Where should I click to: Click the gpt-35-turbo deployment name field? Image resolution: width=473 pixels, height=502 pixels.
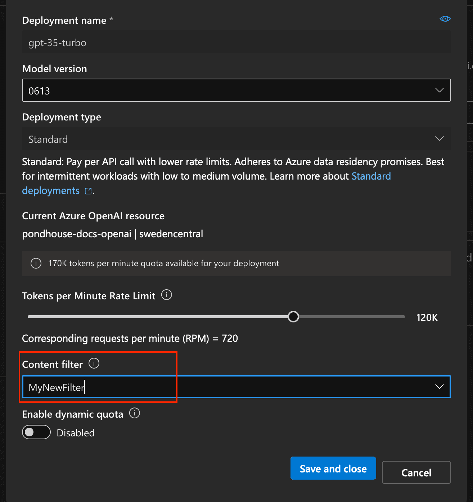144,42
